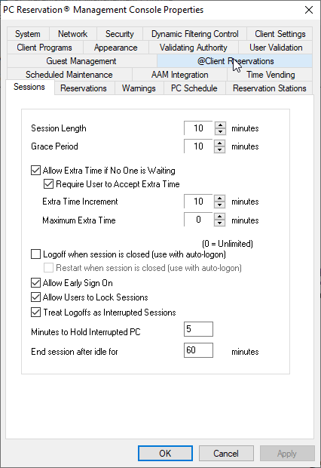Decrease Grace Period using down arrow
Viewport: 321px width, 468px height.
point(220,149)
